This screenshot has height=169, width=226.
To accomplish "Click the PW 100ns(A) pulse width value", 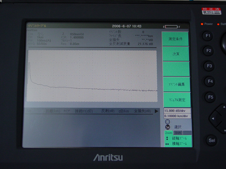I will click(x=44, y=41).
